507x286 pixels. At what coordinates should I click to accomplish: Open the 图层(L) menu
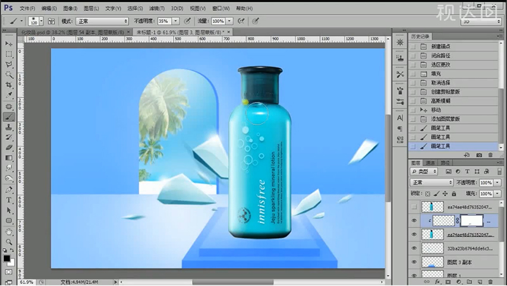tap(91, 8)
